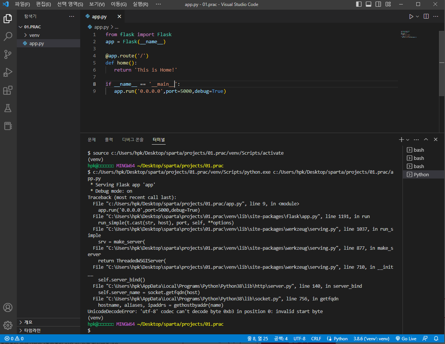Viewport: 445px width, 344px height.
Task: Split the editor to the right
Action: [426, 16]
